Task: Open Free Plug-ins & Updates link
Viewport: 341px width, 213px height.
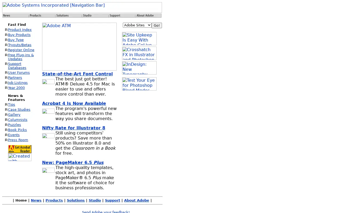Action: (x=21, y=57)
